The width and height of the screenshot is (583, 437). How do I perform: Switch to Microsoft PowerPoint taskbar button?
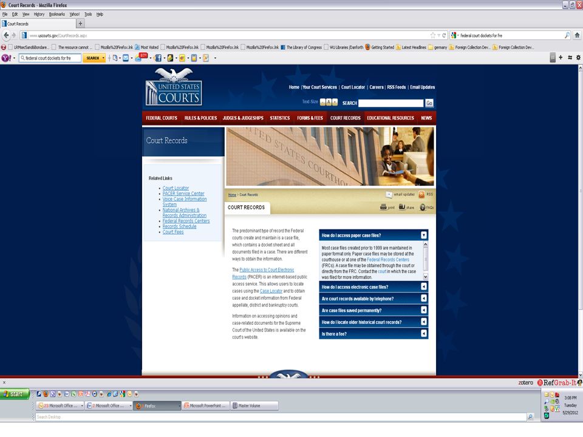click(x=205, y=406)
